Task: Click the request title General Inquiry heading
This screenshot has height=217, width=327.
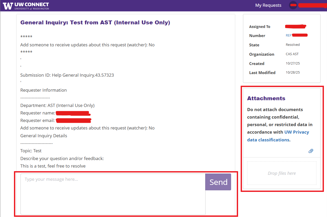Action: 95,23
